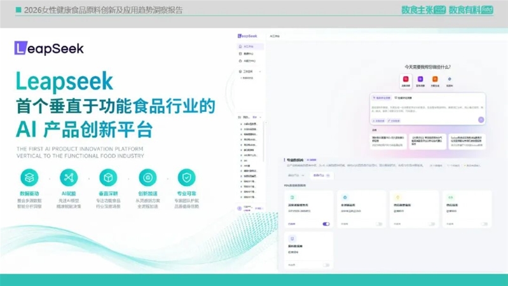Open the first suggested example card
The height and width of the screenshot is (286, 508).
point(388,142)
